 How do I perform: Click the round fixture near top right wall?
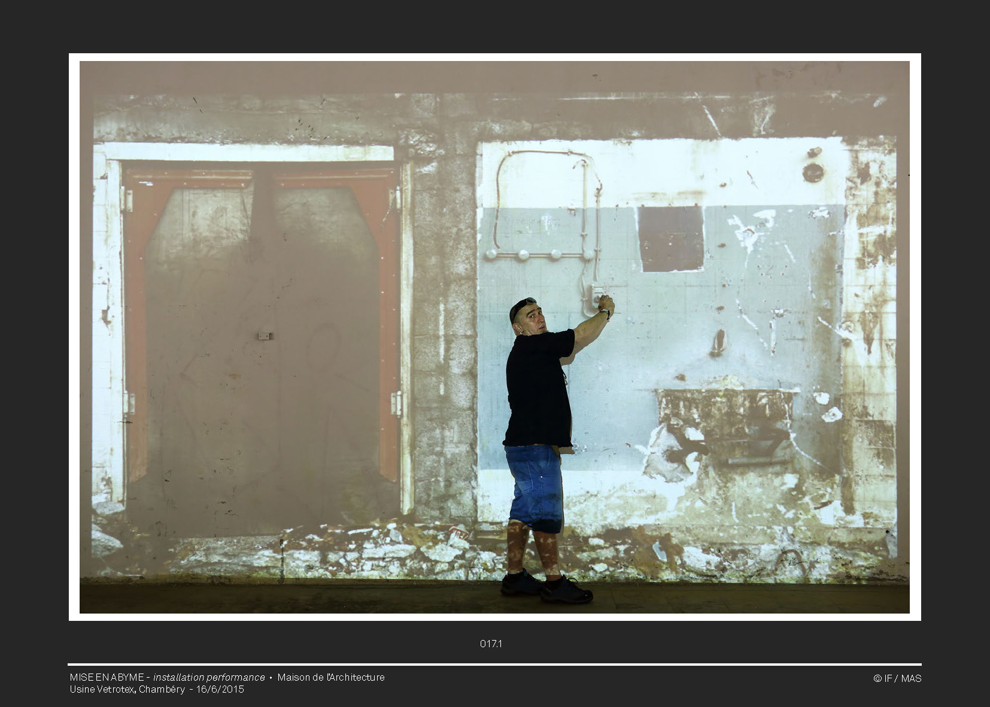[813, 172]
